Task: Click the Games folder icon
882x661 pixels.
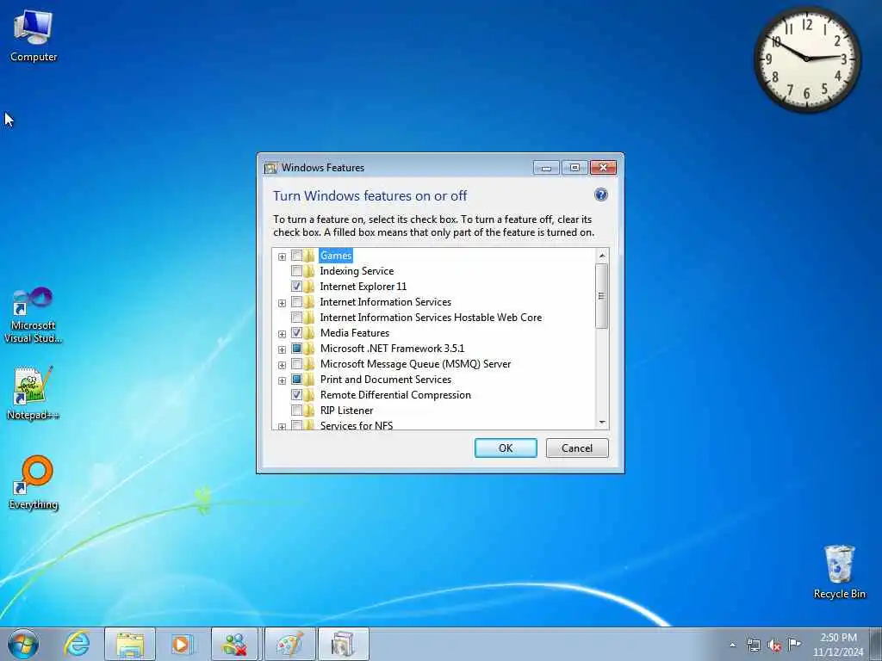Action: pyautogui.click(x=309, y=256)
